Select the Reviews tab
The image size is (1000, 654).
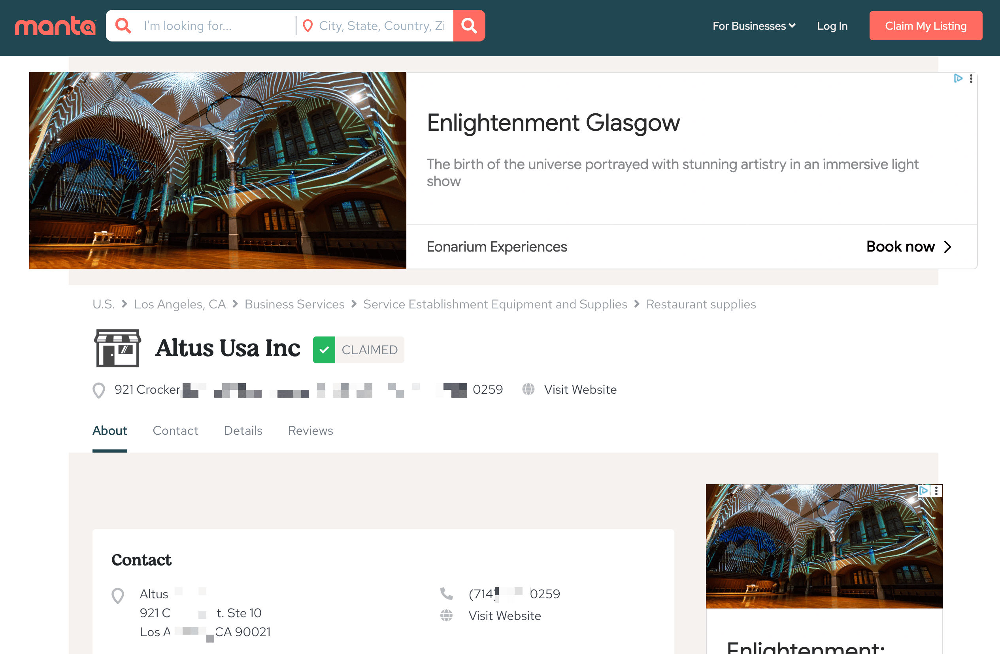(x=310, y=430)
